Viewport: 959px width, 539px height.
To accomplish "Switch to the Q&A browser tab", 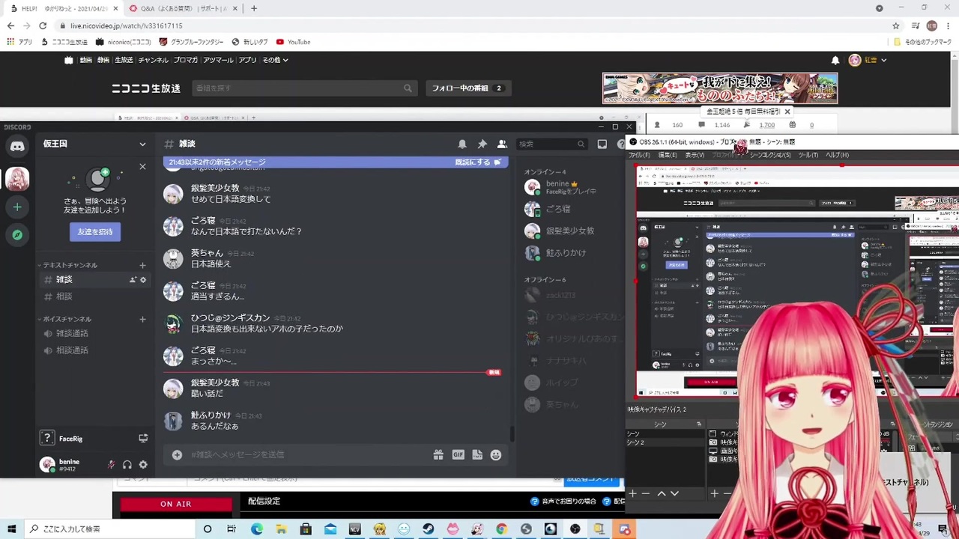I will coord(182,8).
